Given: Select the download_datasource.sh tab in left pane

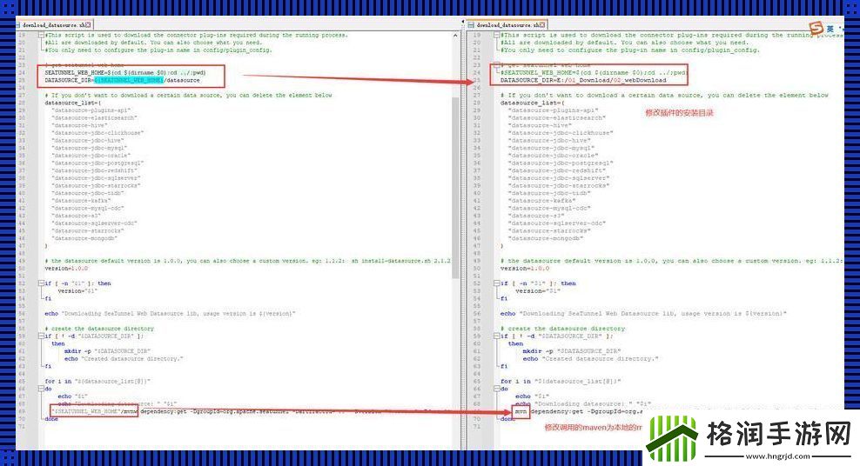Looking at the screenshot, I should click(x=50, y=26).
